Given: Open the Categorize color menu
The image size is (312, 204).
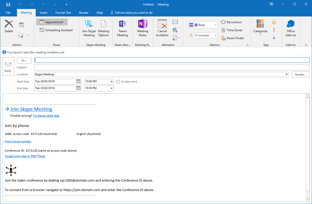Looking at the screenshot, I should click(260, 28).
